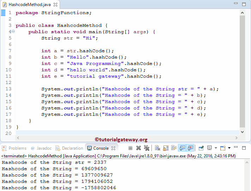Maximize the editor area
This screenshot has height=191, width=251.
(x=244, y=4)
